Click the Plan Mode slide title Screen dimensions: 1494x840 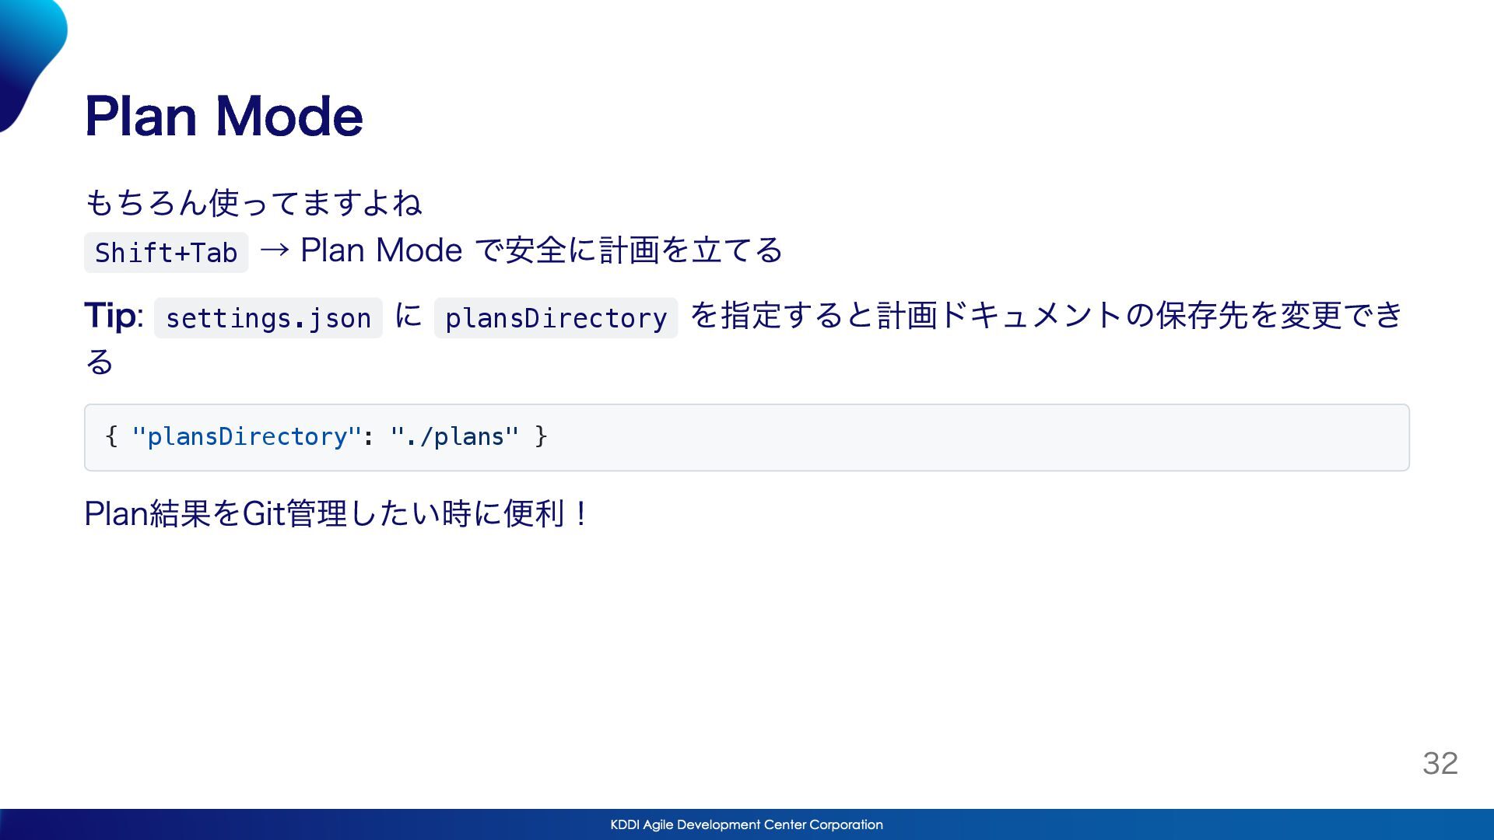[x=223, y=117]
